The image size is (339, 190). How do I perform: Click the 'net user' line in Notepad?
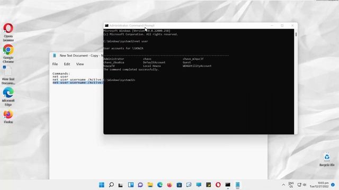pyautogui.click(x=60, y=77)
